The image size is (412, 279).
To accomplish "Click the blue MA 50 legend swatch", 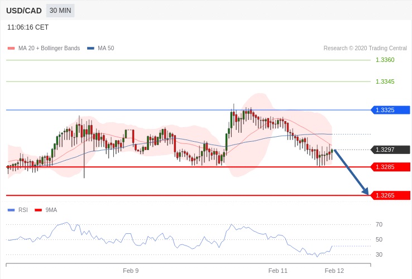I will point(90,49).
